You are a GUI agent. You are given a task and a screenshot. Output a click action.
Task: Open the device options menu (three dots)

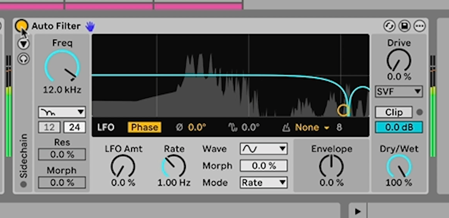pyautogui.click(x=420, y=26)
